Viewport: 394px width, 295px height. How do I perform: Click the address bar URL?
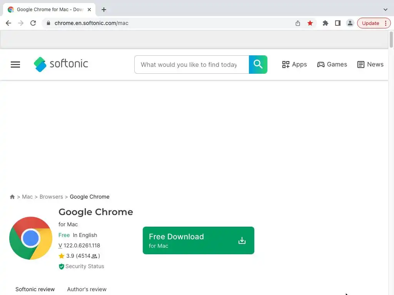pyautogui.click(x=92, y=23)
